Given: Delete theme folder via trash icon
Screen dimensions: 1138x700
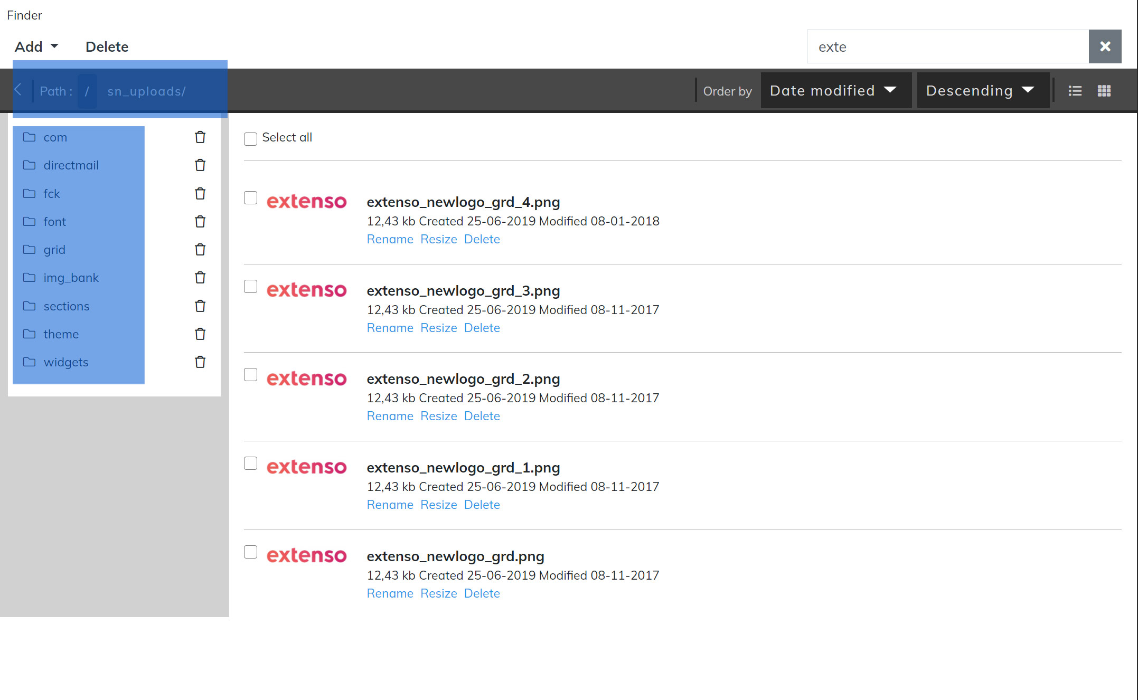Looking at the screenshot, I should [x=200, y=334].
